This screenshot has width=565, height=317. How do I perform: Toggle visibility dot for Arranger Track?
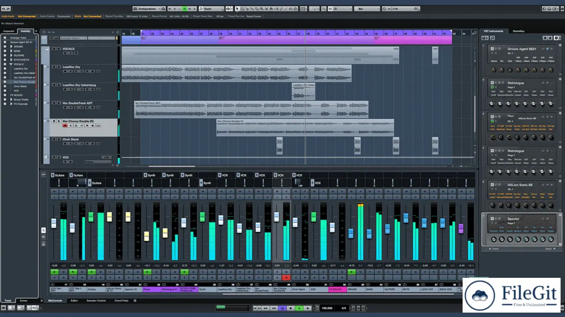tap(5, 38)
